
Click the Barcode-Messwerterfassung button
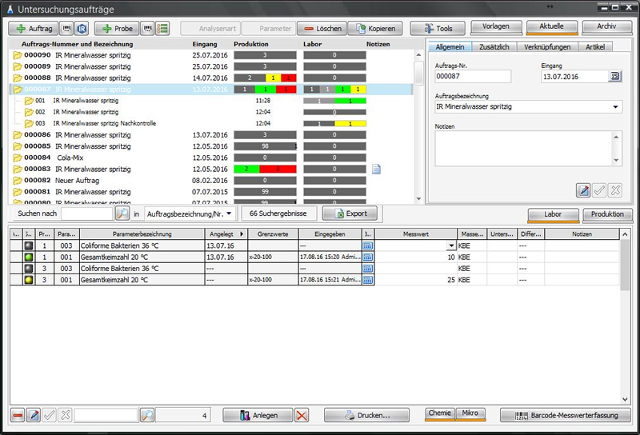point(566,415)
